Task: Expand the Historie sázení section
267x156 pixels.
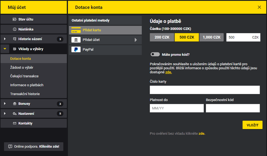Action: click(5, 39)
